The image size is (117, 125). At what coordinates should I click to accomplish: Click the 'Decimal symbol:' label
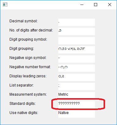24,21
